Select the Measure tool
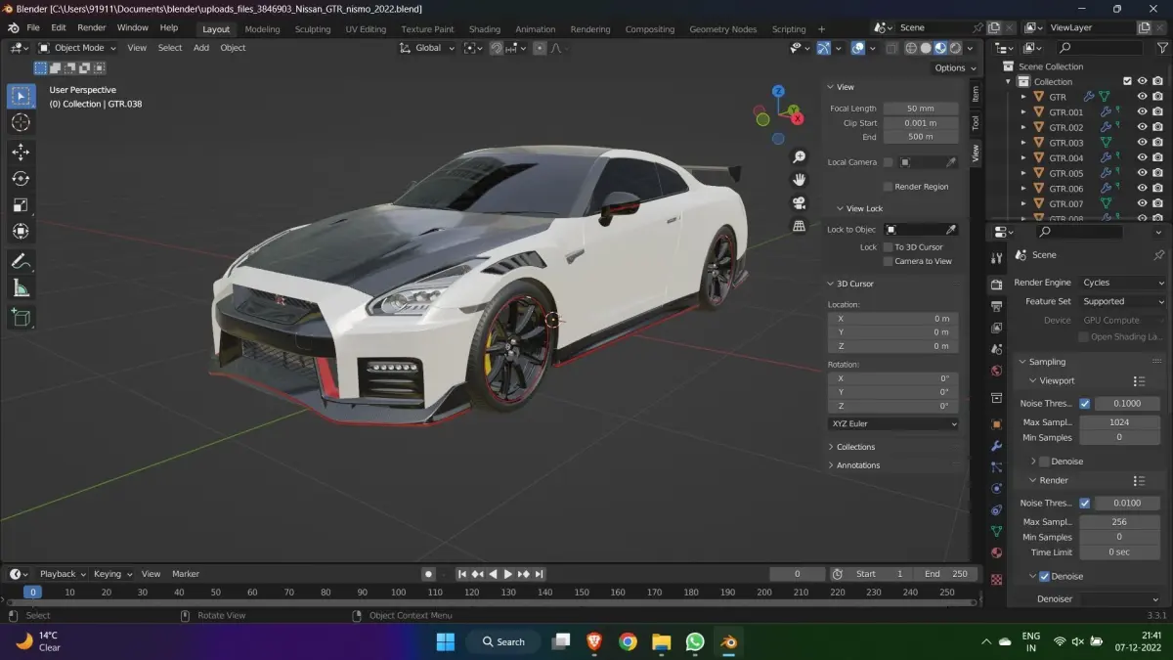The image size is (1173, 660). click(x=22, y=287)
